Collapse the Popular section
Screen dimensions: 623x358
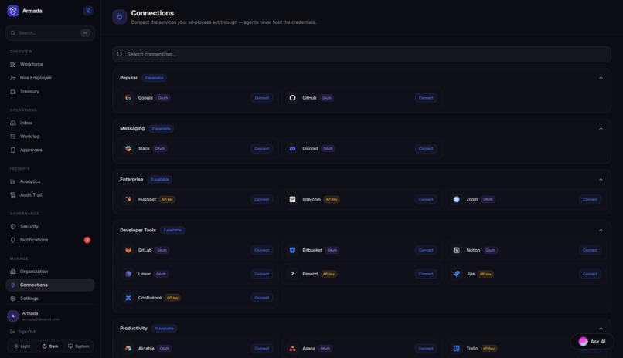[x=601, y=78]
